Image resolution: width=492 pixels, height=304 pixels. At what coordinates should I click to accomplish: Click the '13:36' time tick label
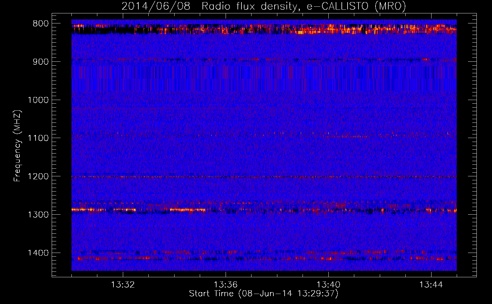point(226,285)
